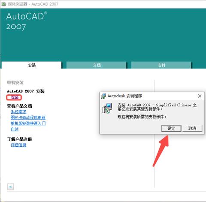Click the 现在将安装所需的支持部件 message text
The width and height of the screenshot is (206, 202).
pos(142,117)
